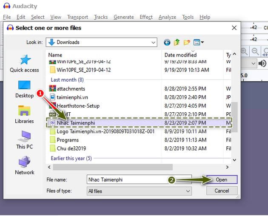The image size is (268, 216).
Task: Expand the Audacity device dropdown behind dialog
Action: [253, 64]
